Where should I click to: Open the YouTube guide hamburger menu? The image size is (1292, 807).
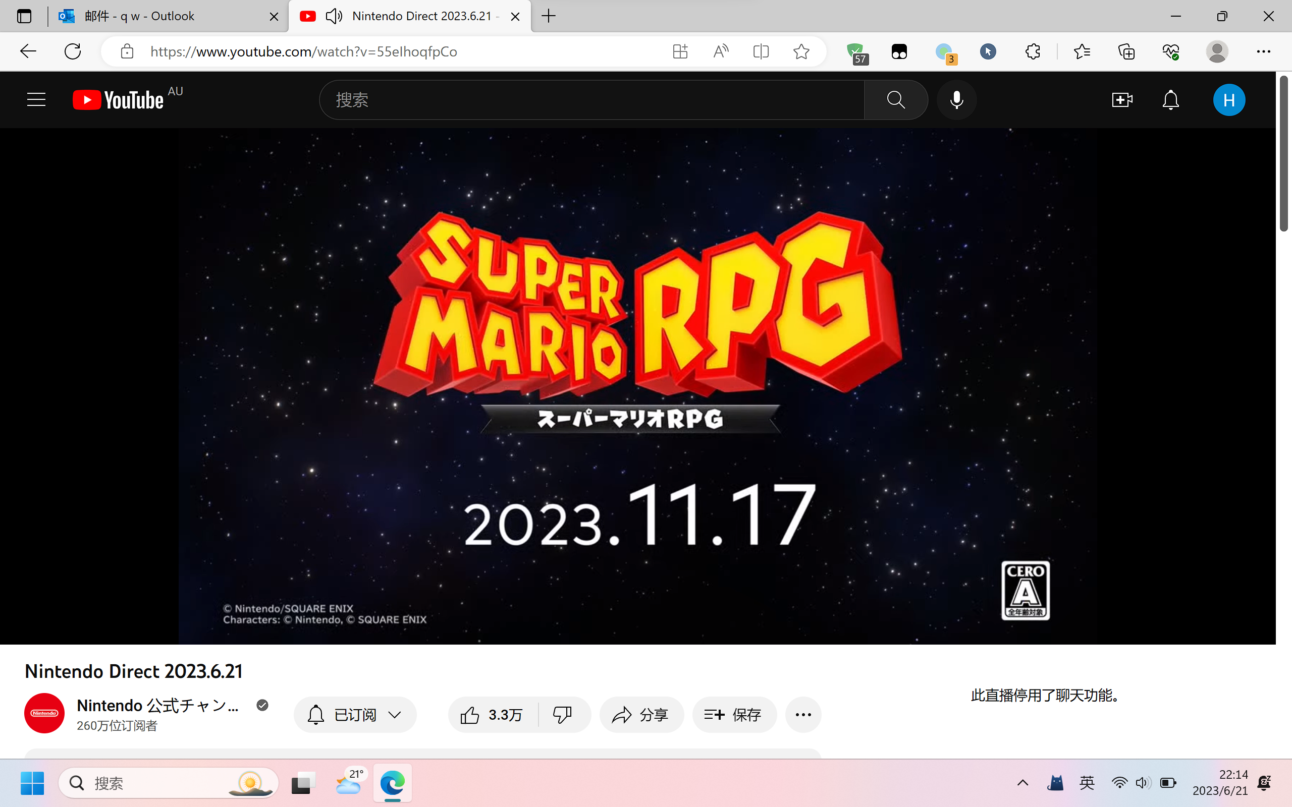[x=36, y=100]
